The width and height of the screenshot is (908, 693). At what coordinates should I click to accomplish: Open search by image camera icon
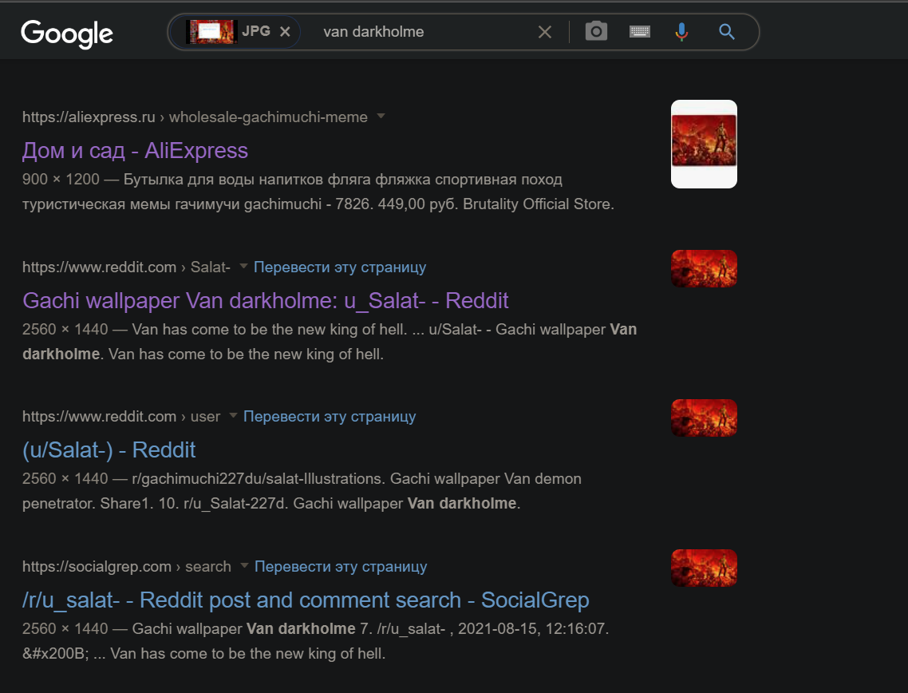(x=596, y=31)
